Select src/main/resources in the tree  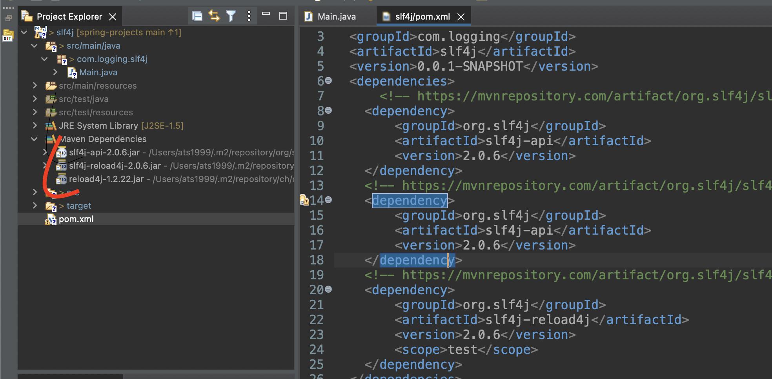tap(98, 86)
